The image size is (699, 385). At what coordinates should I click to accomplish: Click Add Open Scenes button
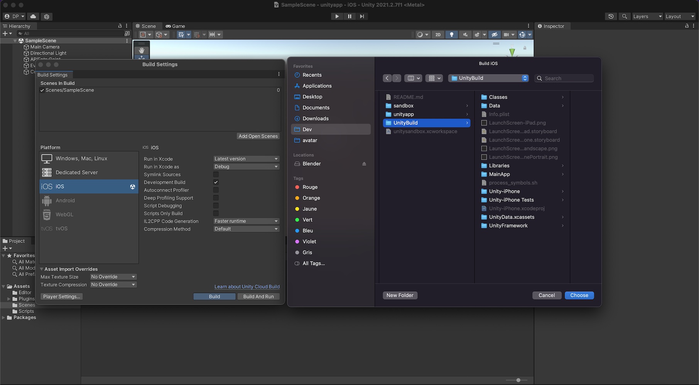pos(258,136)
